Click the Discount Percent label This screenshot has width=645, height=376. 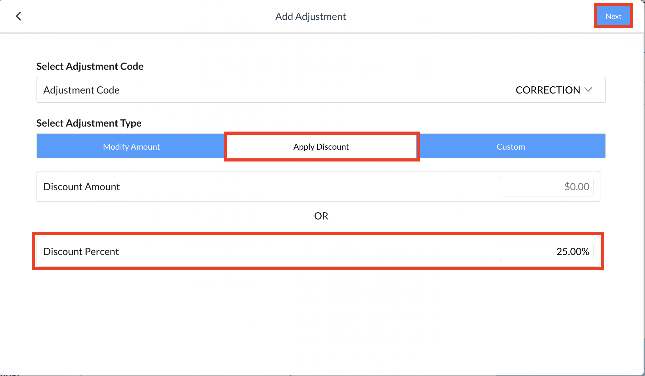tap(81, 251)
